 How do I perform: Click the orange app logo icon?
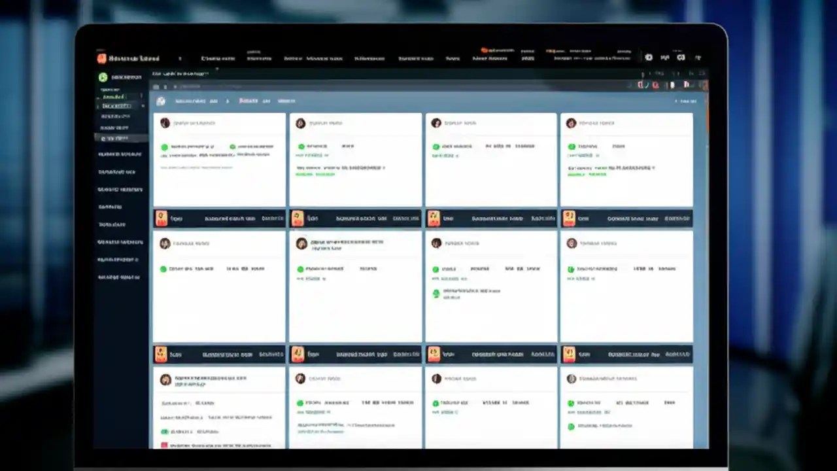pos(101,58)
